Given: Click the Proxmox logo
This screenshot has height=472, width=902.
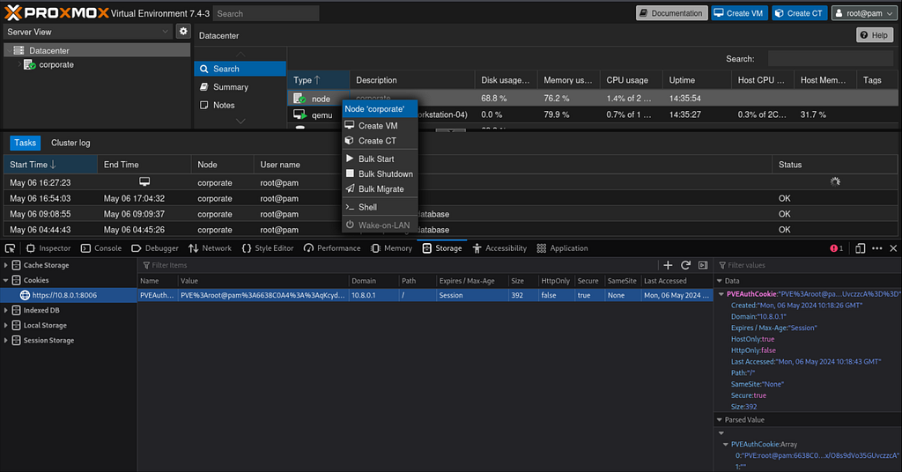Looking at the screenshot, I should tap(56, 12).
